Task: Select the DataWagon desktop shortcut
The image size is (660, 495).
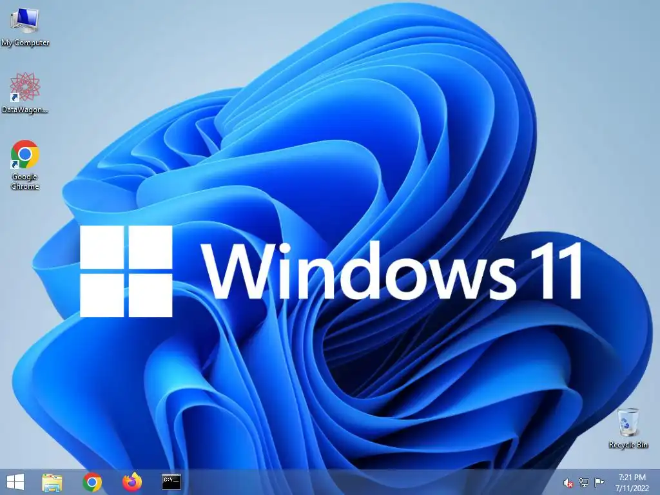Action: tap(25, 93)
